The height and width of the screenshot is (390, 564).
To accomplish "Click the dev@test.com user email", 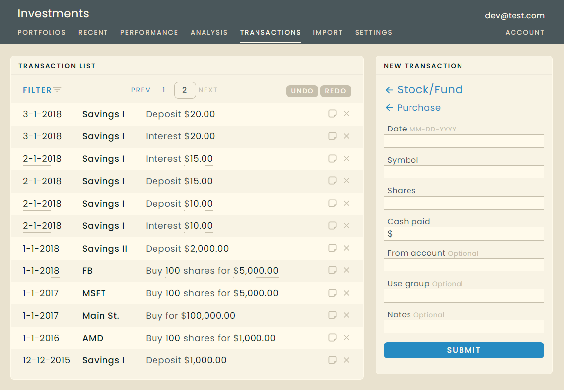I will (x=514, y=15).
